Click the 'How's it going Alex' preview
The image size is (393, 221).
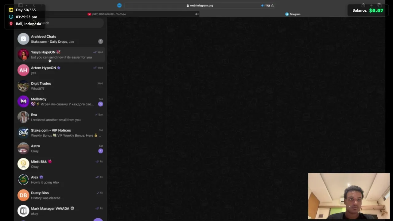45,182
